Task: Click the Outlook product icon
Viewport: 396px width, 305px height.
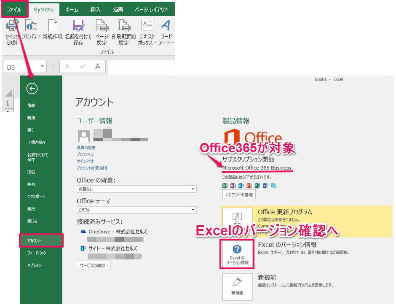Action: pyautogui.click(x=241, y=186)
